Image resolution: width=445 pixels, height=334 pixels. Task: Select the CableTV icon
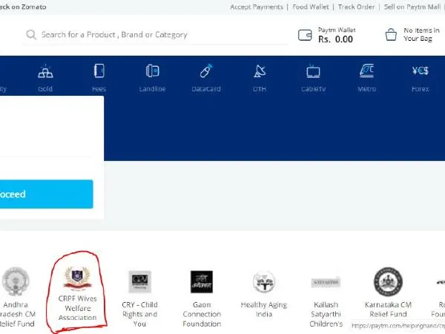(313, 71)
